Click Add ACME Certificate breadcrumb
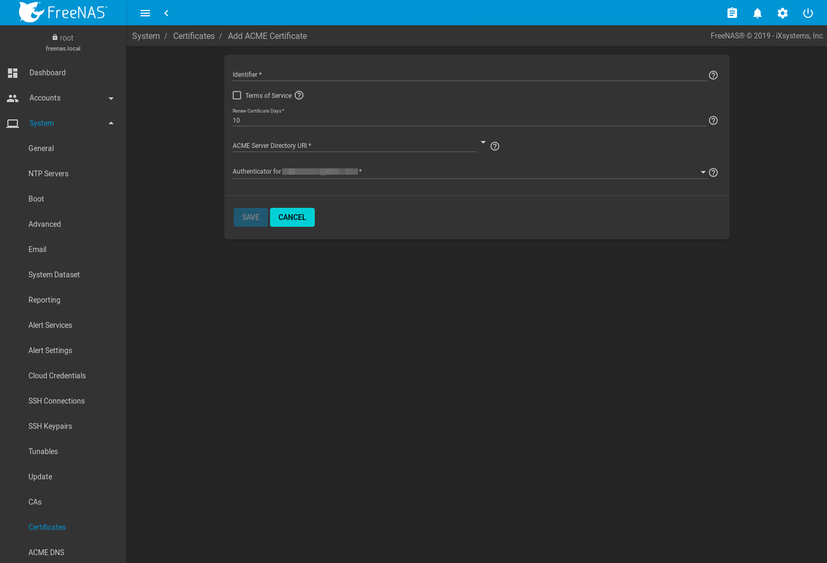Viewport: 827px width, 563px height. coord(267,36)
